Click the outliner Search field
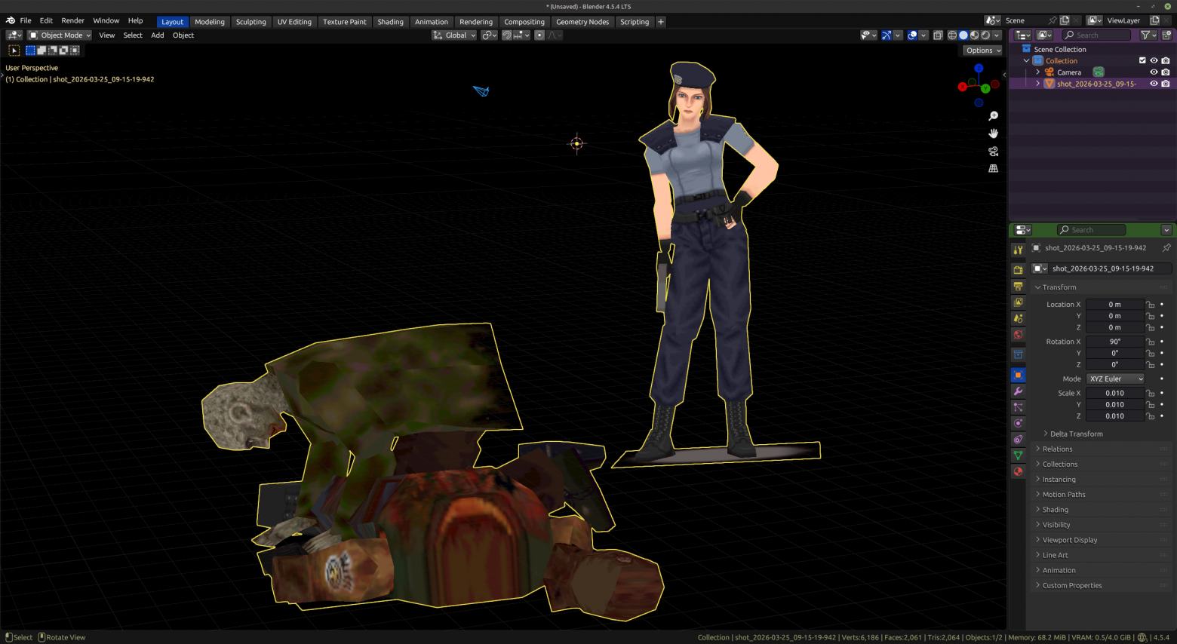 (x=1096, y=35)
